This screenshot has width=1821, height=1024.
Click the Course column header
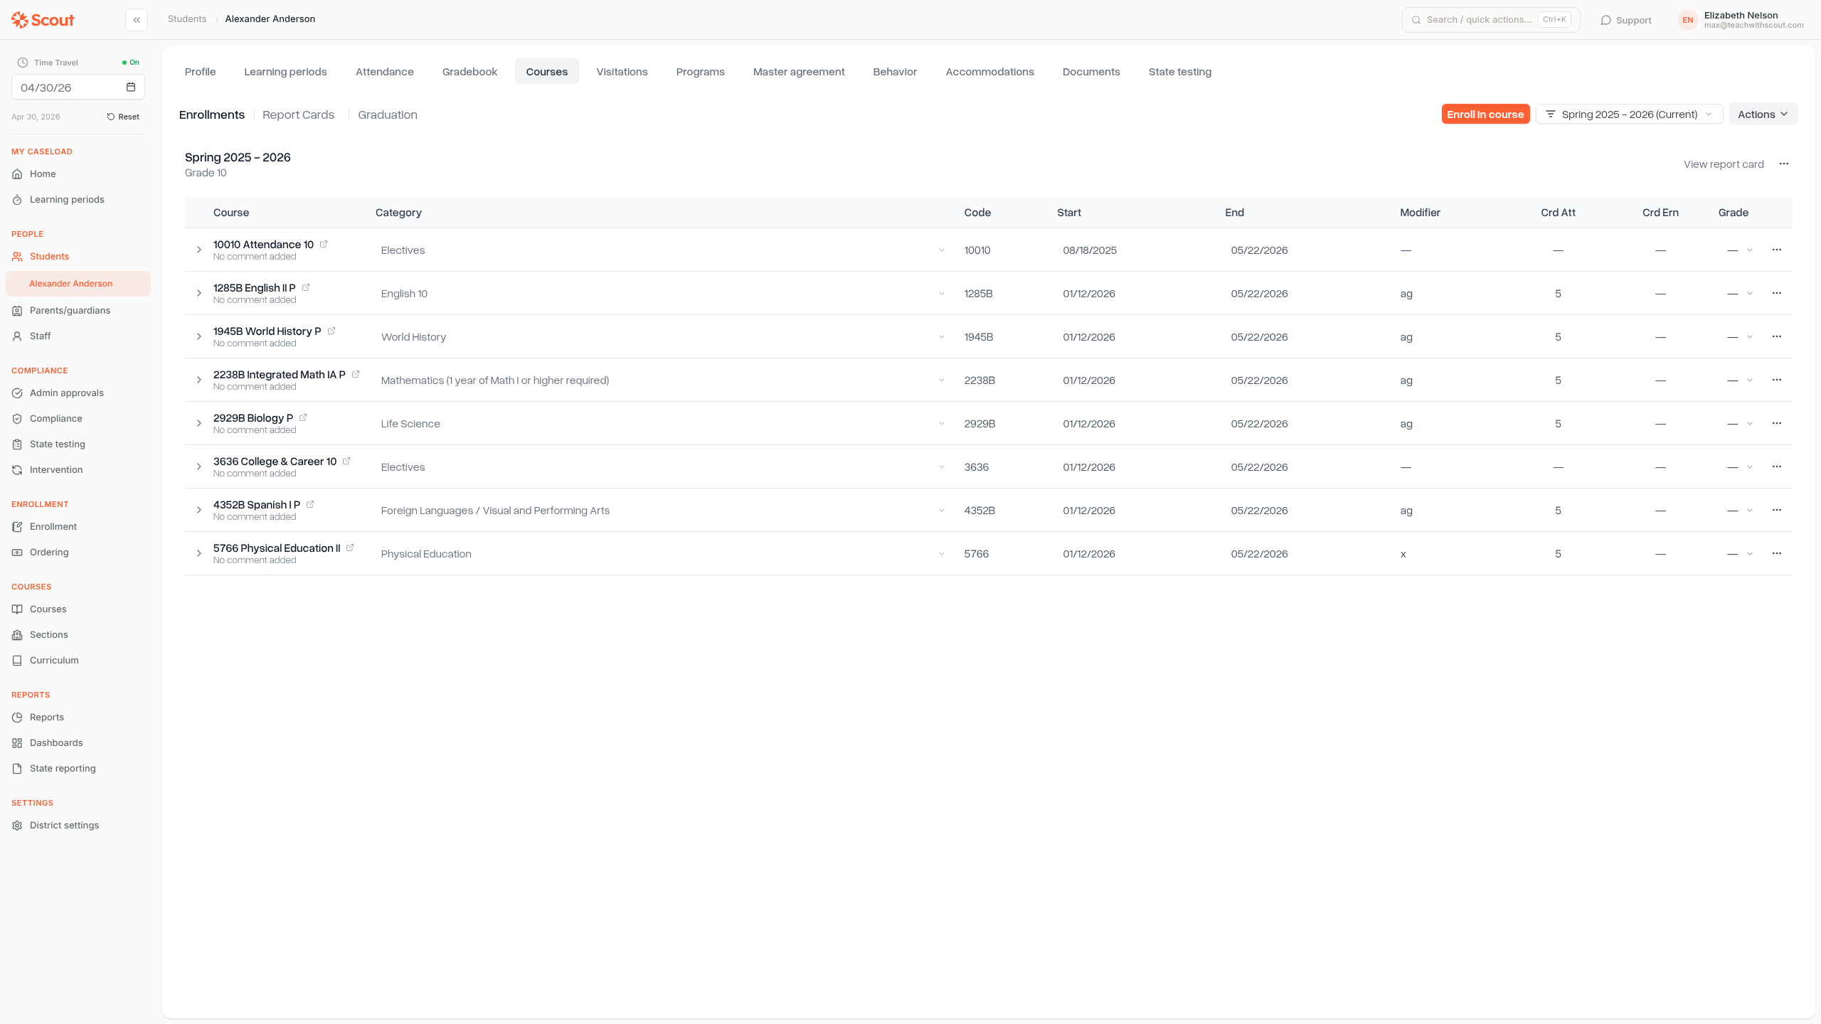[x=231, y=213]
